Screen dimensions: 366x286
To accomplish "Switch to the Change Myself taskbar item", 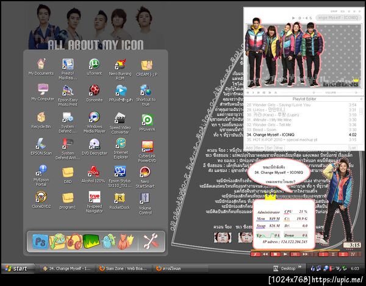I will (66, 268).
